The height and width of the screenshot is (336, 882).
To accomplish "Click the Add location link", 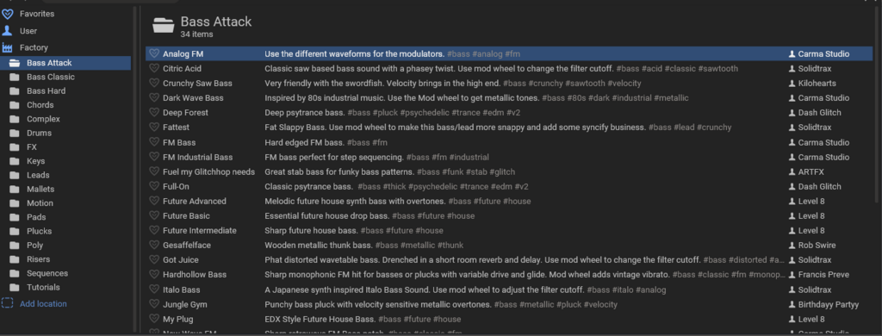I will [43, 304].
